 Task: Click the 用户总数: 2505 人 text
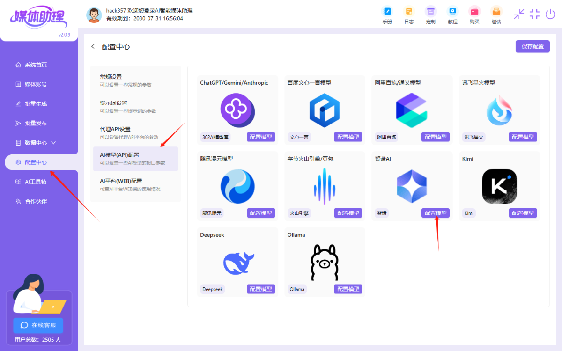point(37,340)
